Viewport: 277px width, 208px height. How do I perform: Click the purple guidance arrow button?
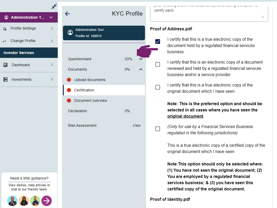click(x=46, y=201)
